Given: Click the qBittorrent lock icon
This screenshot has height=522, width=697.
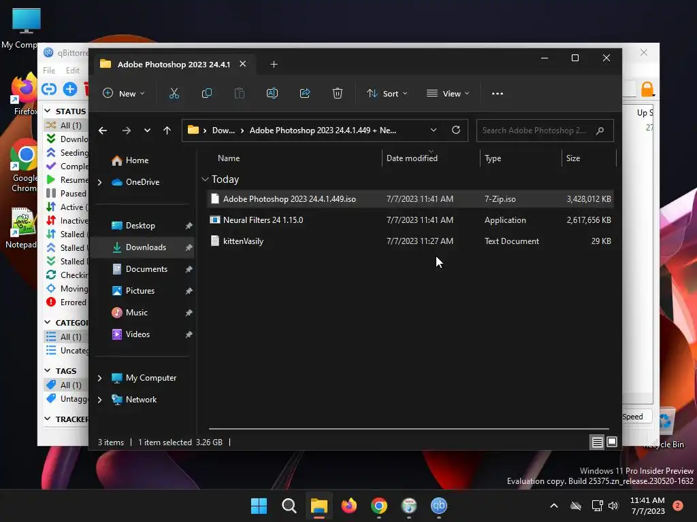Looking at the screenshot, I should [647, 89].
